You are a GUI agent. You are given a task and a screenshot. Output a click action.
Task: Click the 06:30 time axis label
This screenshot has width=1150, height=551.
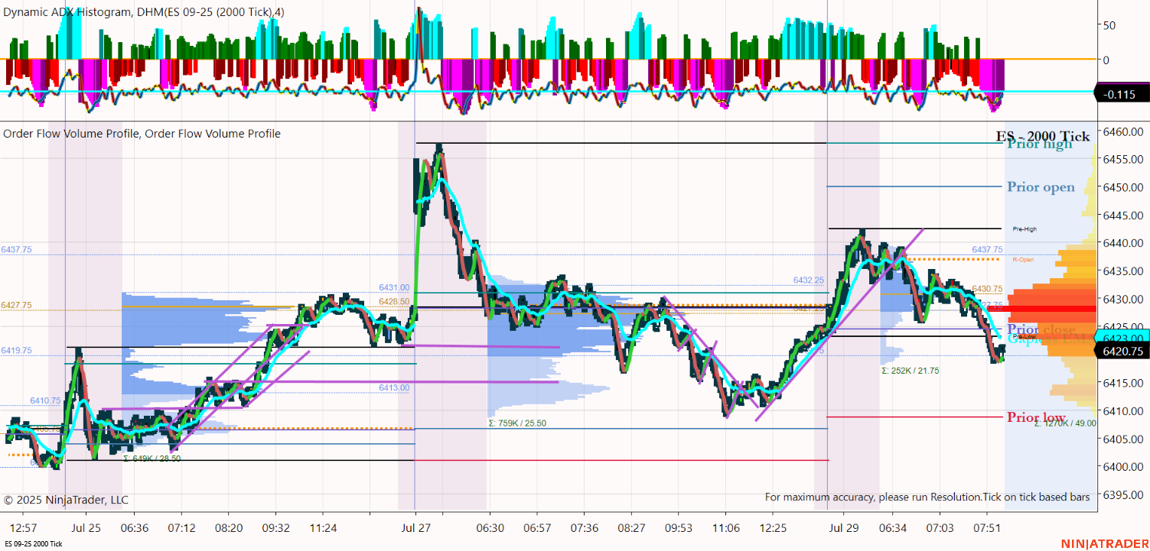tap(490, 528)
